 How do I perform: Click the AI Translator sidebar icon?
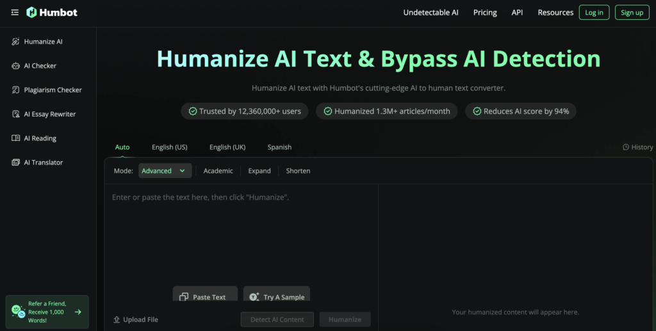pyautogui.click(x=15, y=162)
